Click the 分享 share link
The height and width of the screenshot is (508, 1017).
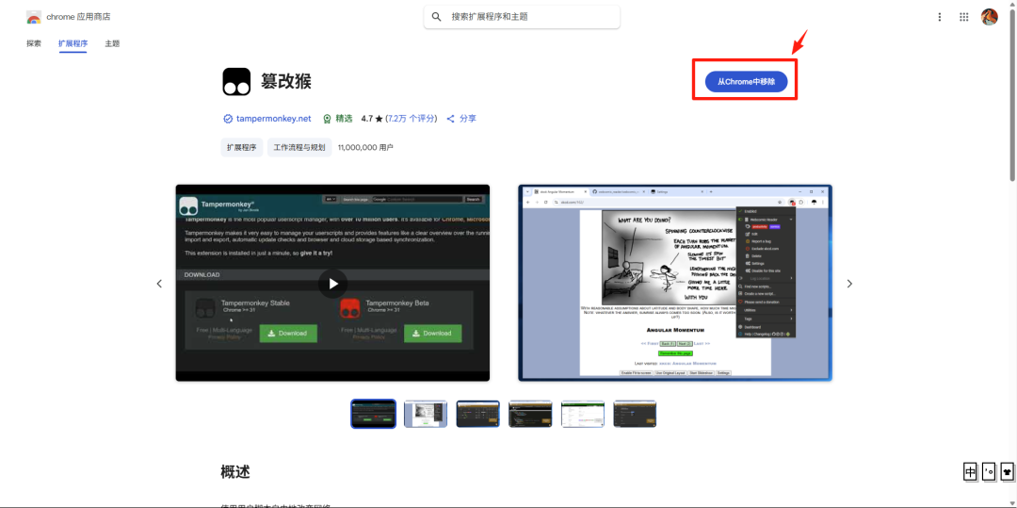pos(468,119)
